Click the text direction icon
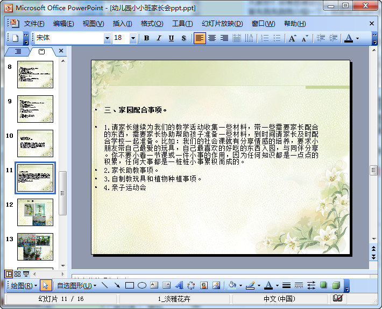382x309 pixels. pos(249,38)
